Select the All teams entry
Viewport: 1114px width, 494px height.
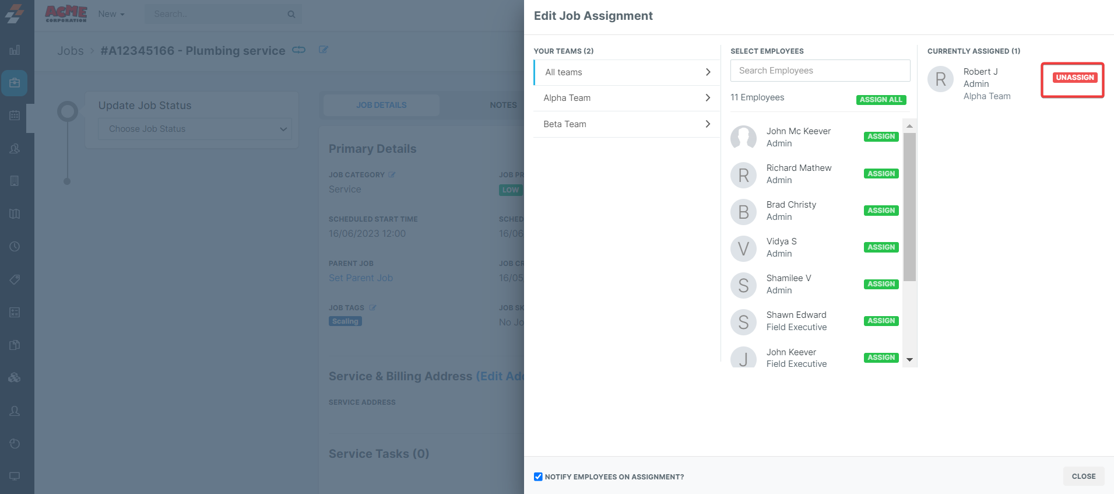pyautogui.click(x=627, y=72)
